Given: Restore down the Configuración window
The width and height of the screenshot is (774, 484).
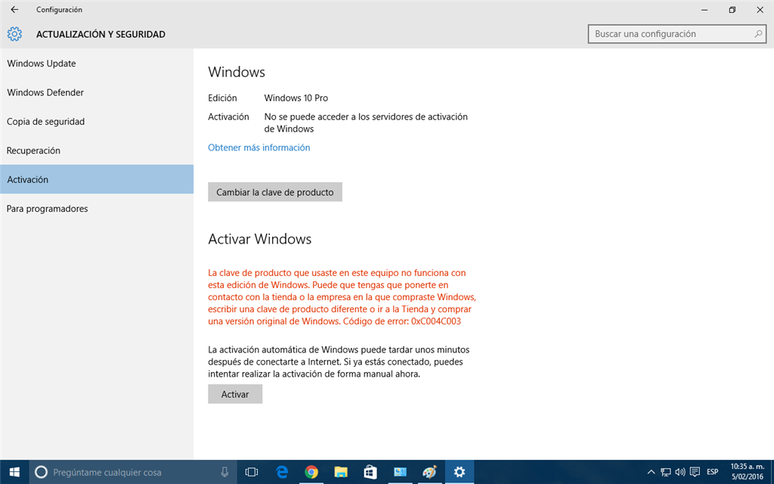Looking at the screenshot, I should tap(732, 9).
